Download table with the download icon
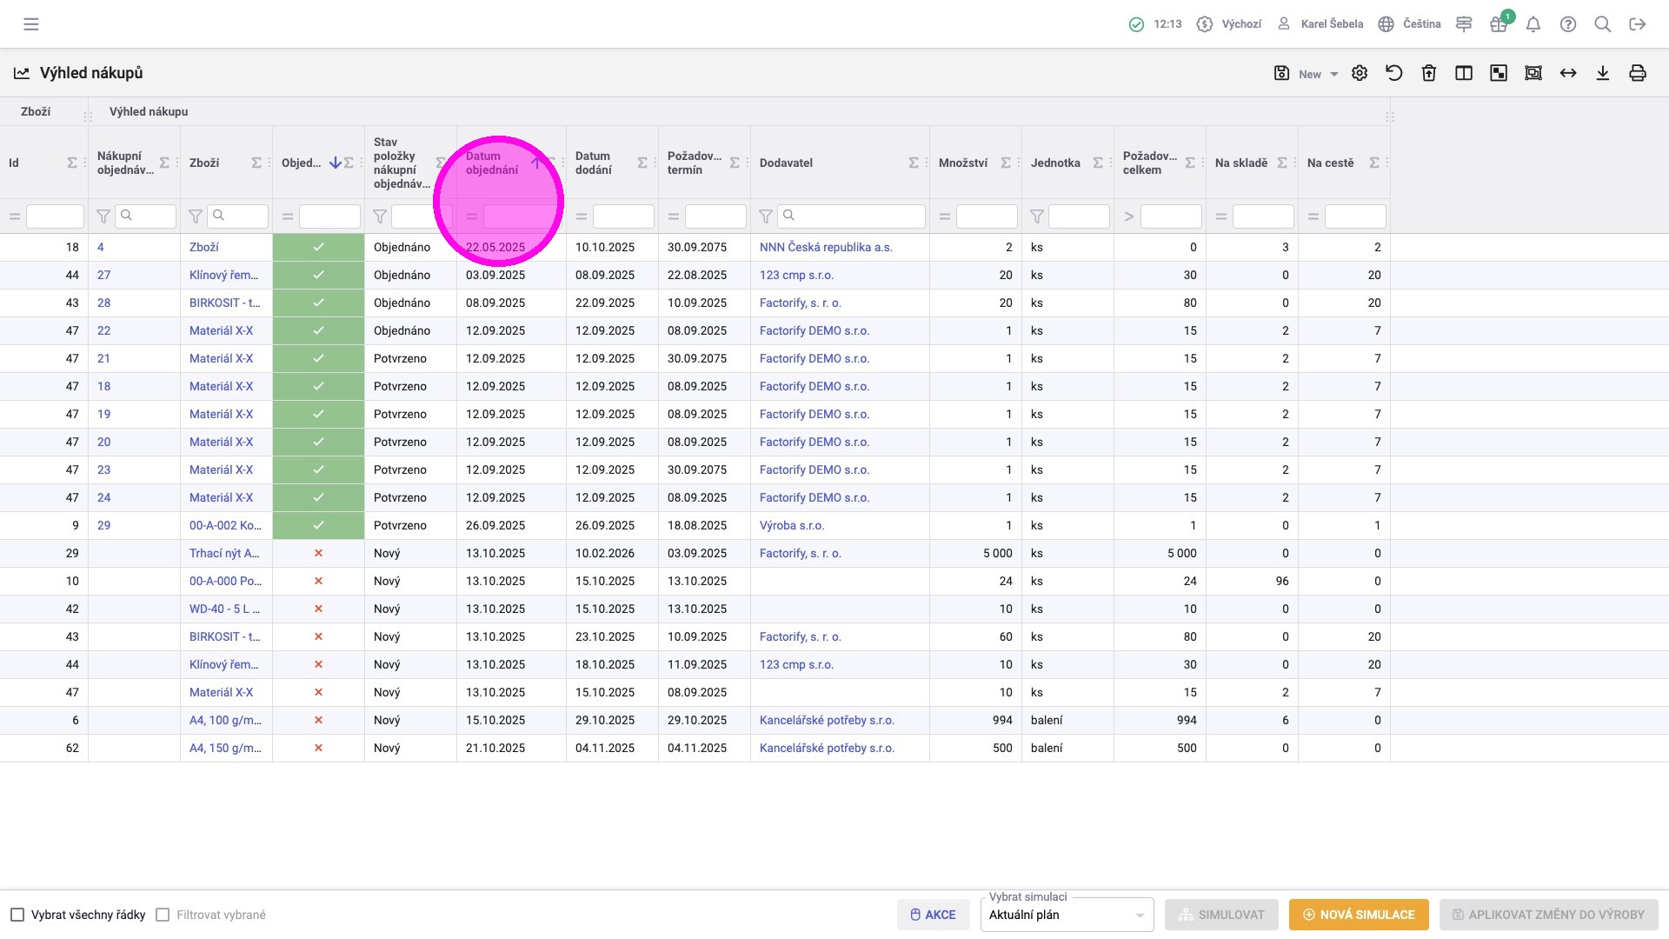This screenshot has height=939, width=1669. 1603,73
